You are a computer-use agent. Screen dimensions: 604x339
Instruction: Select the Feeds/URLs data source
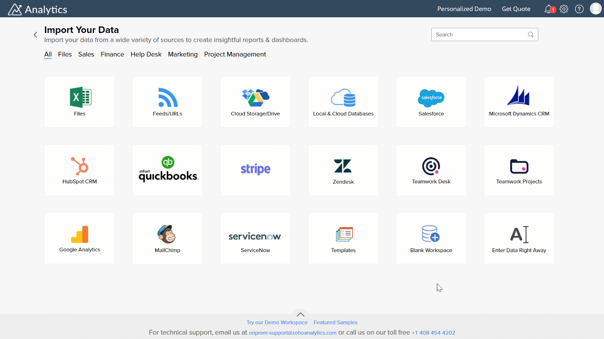(x=168, y=102)
